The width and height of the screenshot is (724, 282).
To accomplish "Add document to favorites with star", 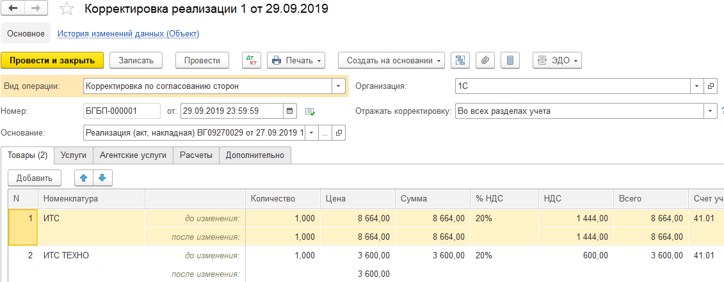I will [66, 10].
